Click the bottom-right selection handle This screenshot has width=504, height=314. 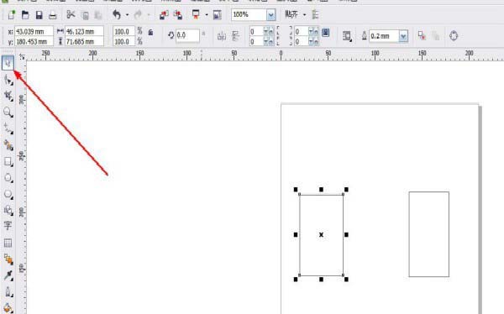tap(346, 280)
